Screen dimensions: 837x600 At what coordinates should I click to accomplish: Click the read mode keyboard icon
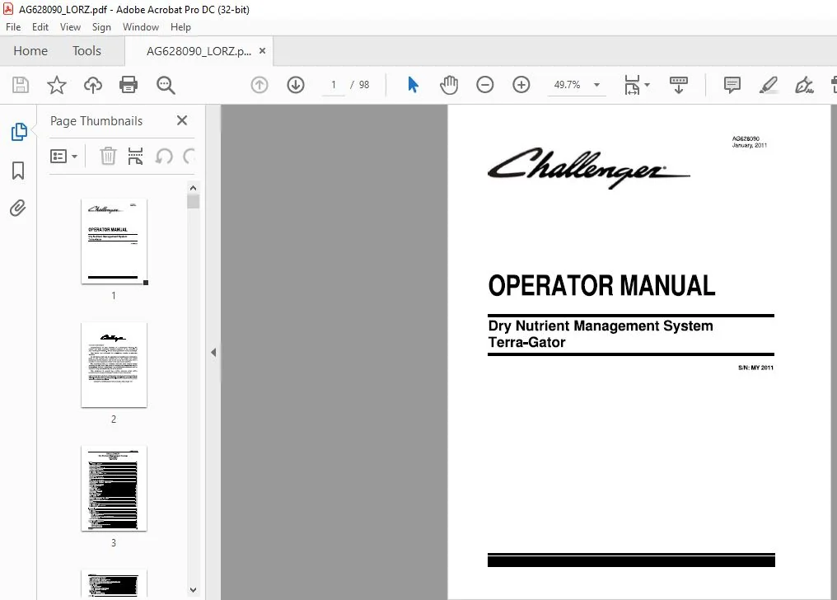679,85
